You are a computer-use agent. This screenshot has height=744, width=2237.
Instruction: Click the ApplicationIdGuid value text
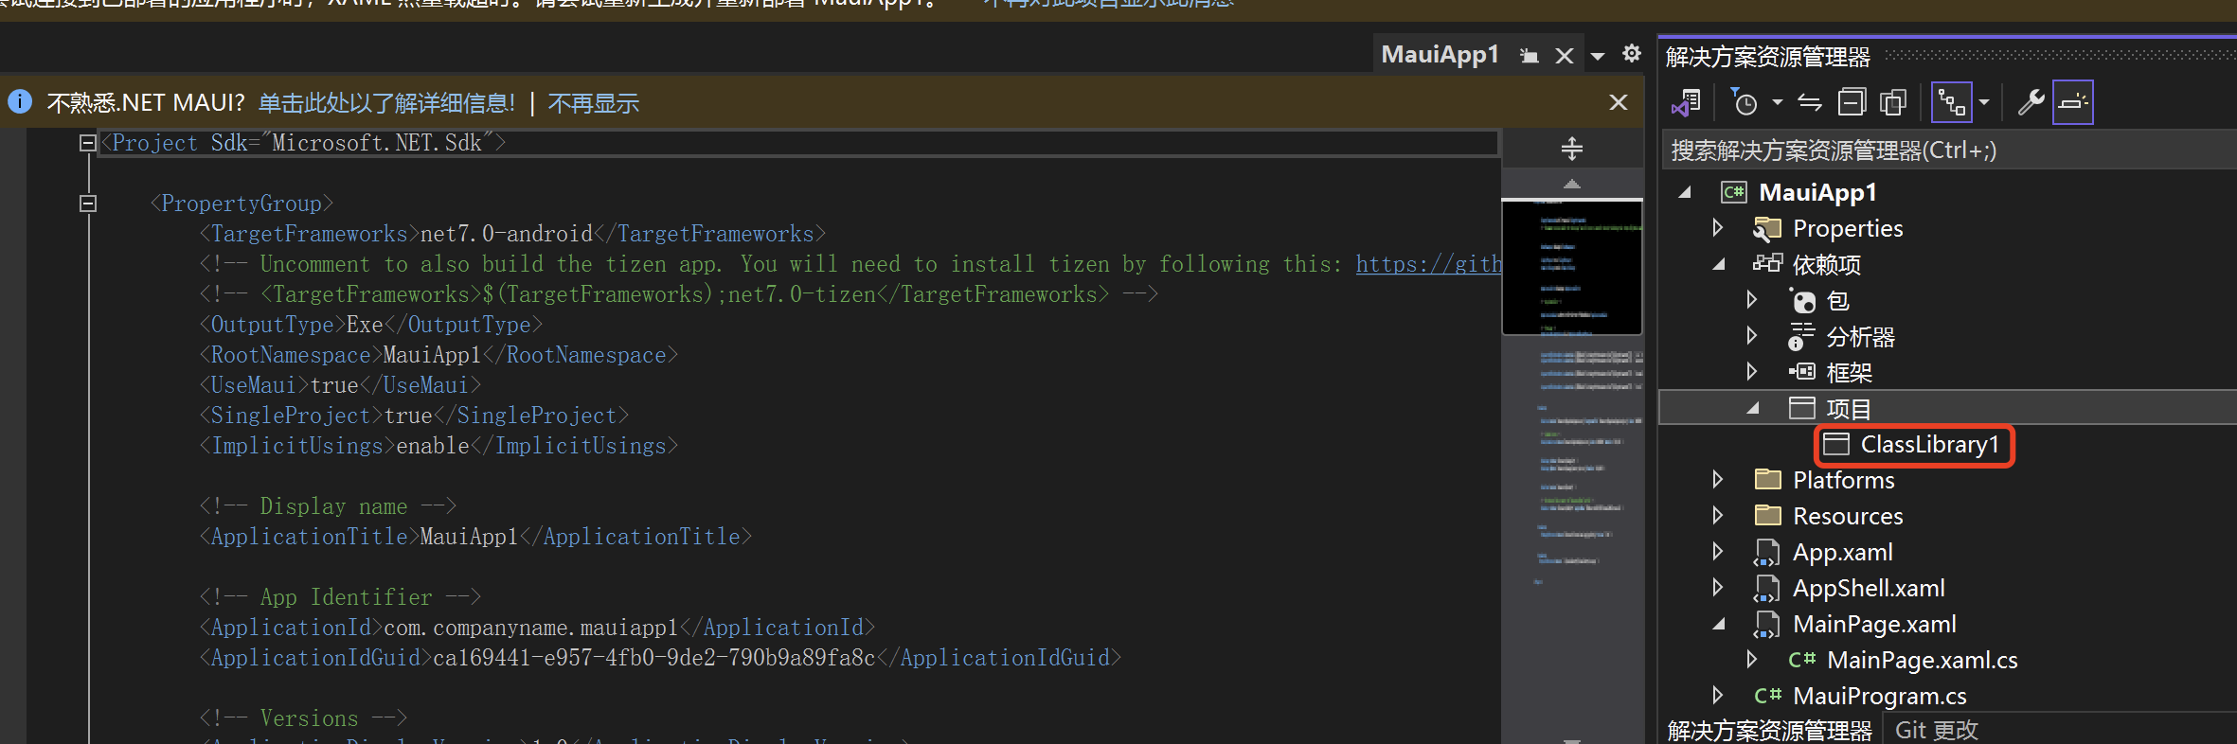point(653,658)
